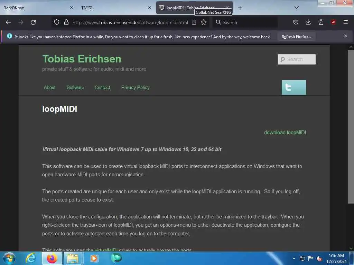Click the Tobias Erichsen site title
Image resolution: width=354 pixels, height=265 pixels.
coord(82,59)
